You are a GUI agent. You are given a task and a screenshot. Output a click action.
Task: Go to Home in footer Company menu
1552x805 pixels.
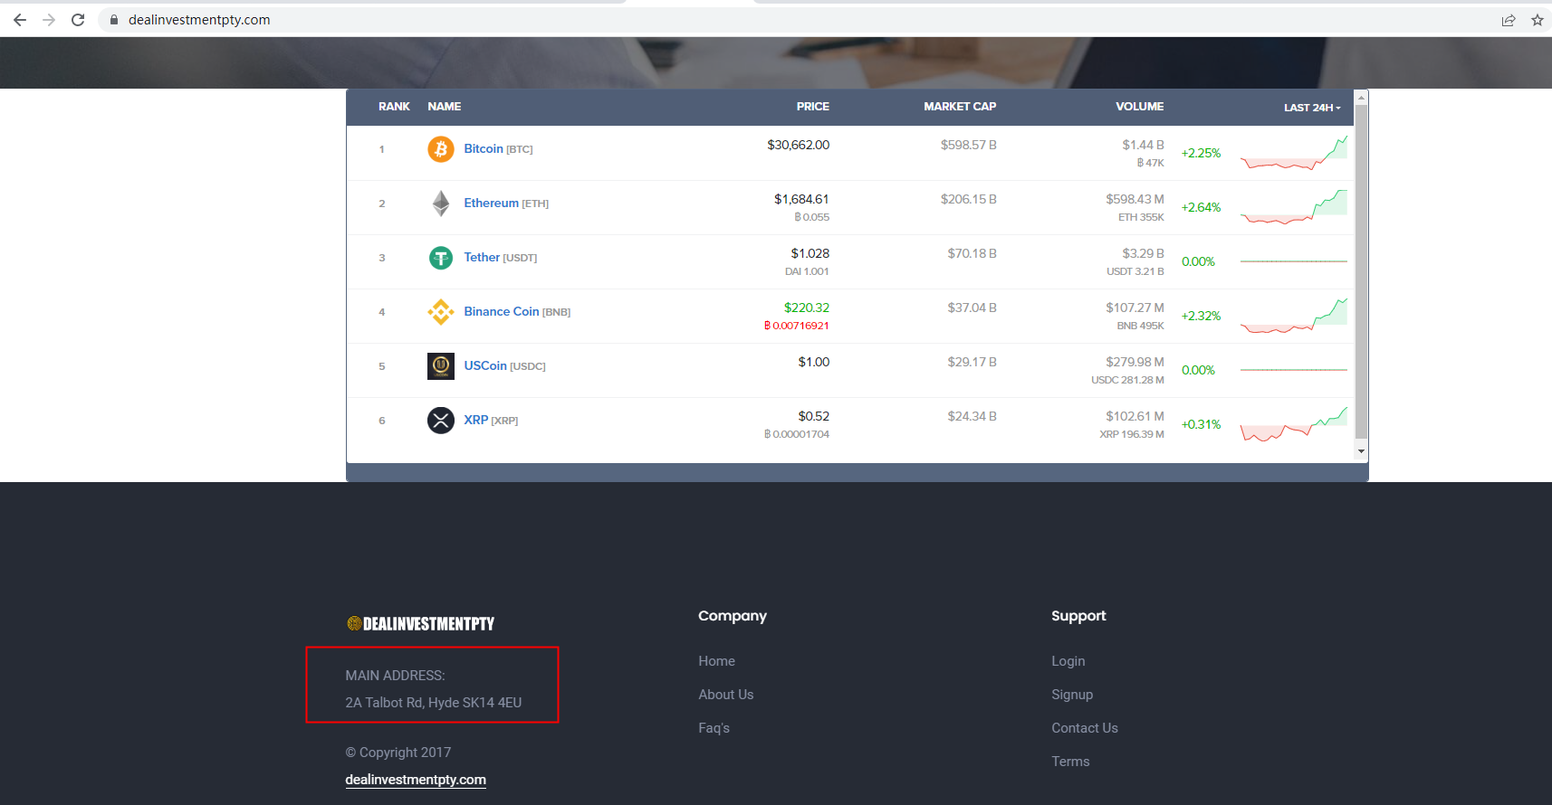[x=717, y=661]
